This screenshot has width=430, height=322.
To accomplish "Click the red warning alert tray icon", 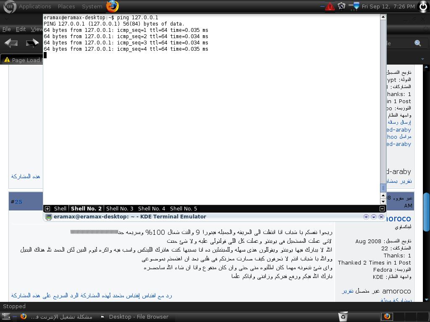I will pyautogui.click(x=330, y=7).
